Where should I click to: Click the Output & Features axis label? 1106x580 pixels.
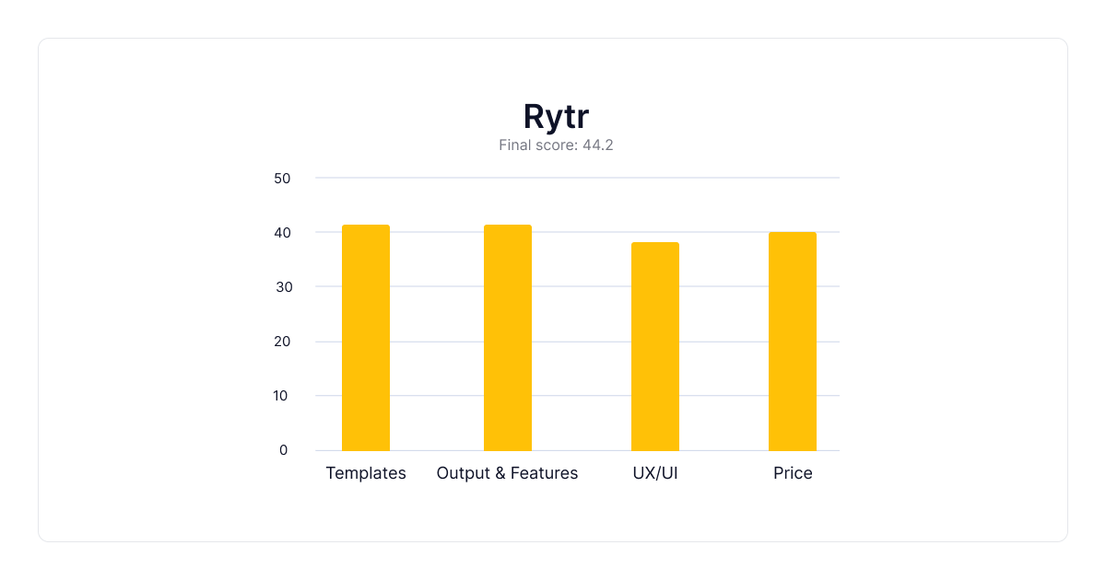tap(507, 473)
